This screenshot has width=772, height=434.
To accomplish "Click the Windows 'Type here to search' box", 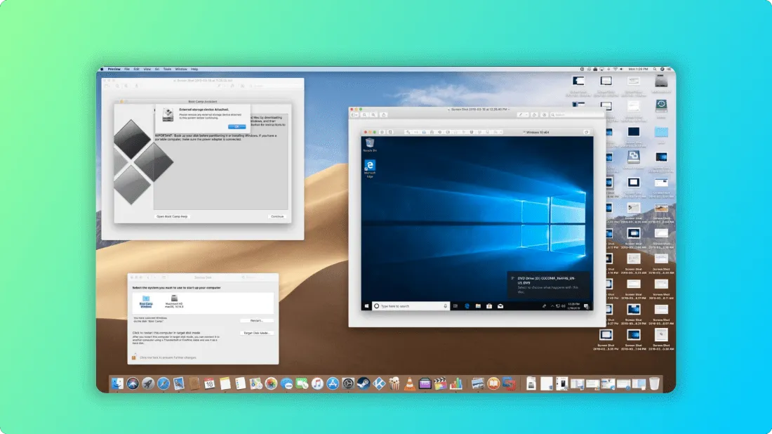I will pos(411,306).
